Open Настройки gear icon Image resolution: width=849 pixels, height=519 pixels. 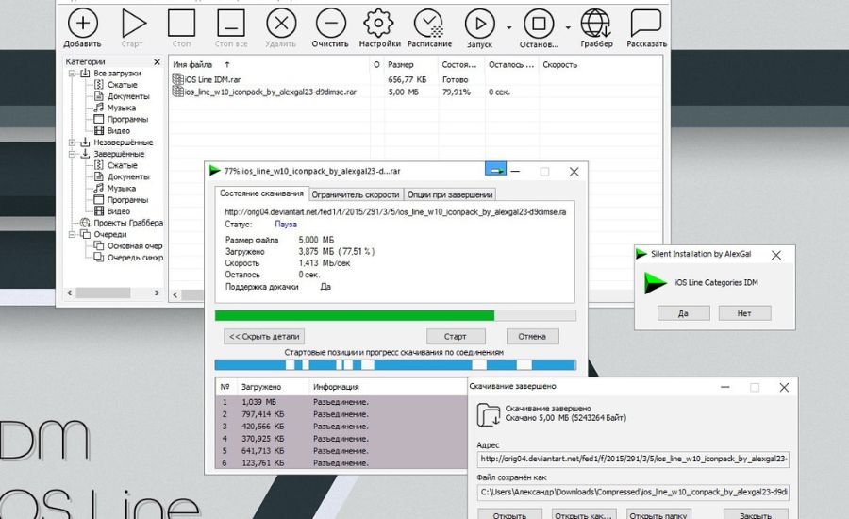pyautogui.click(x=378, y=23)
